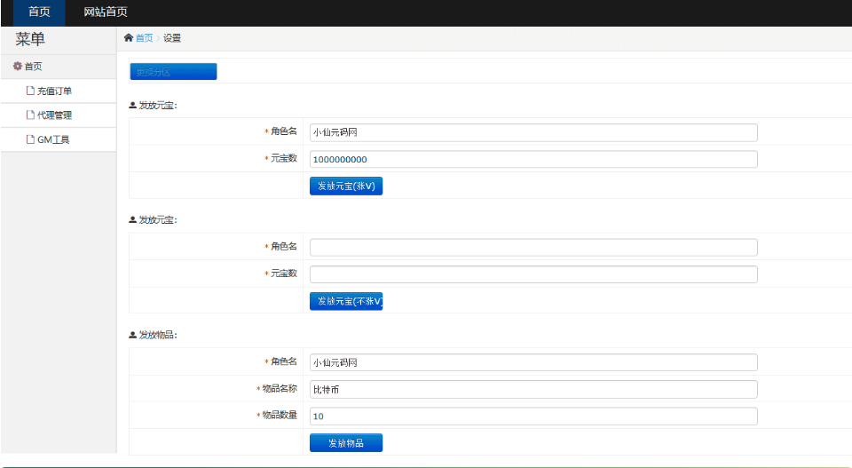Click the empty 角色名 field in second form
Screen dimensions: 852x468
point(533,247)
